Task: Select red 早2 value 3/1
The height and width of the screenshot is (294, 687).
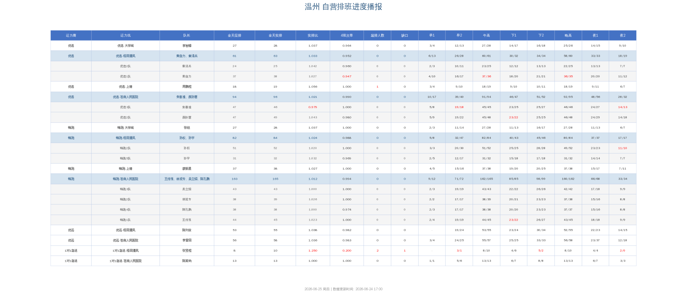Action: click(x=459, y=250)
